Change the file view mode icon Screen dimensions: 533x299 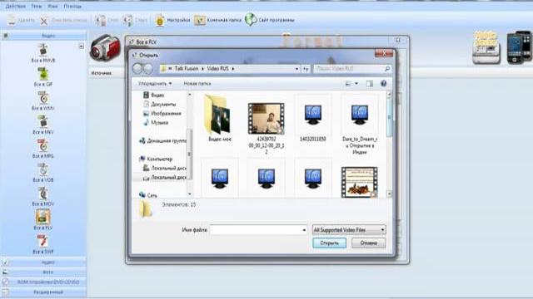click(348, 83)
